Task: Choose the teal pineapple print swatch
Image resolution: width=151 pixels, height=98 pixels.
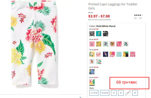Action: [x=99, y=34]
